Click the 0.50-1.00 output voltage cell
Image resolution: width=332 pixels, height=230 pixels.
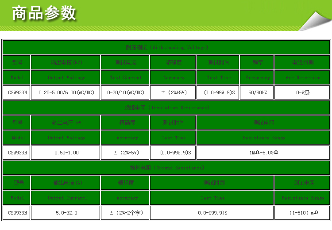pos(66,153)
